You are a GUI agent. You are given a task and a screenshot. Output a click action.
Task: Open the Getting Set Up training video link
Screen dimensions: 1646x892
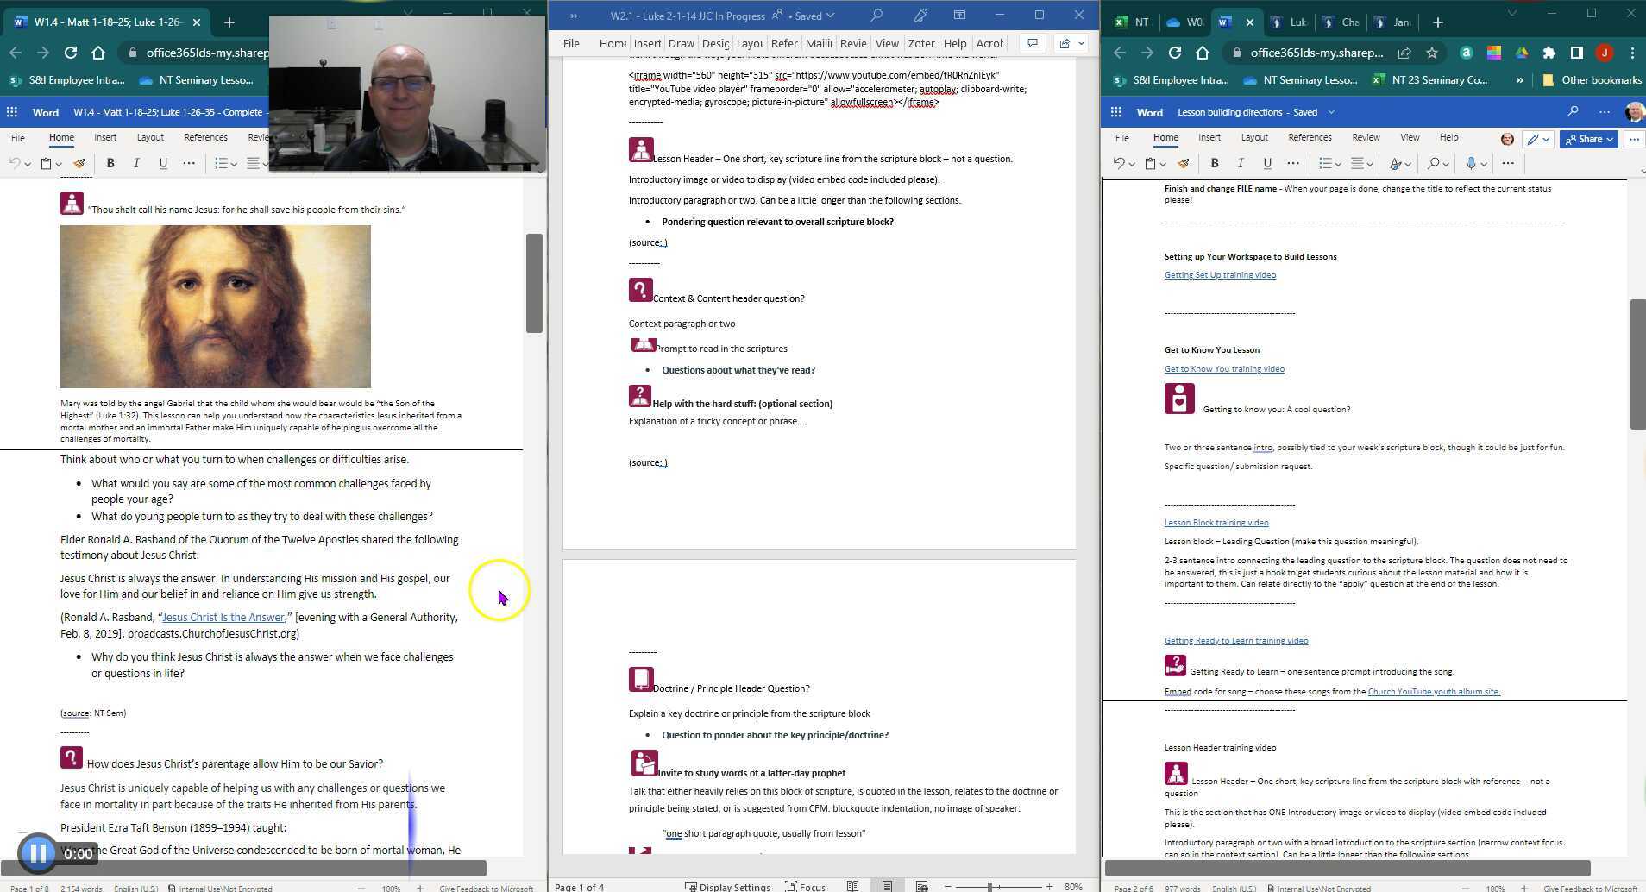pyautogui.click(x=1220, y=275)
